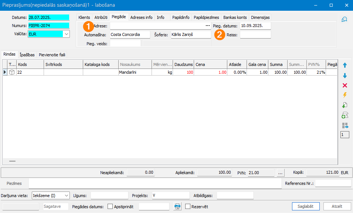Click the Atlaide cell 0.00%
Viewport: 353px width, 213px height.
click(x=237, y=72)
